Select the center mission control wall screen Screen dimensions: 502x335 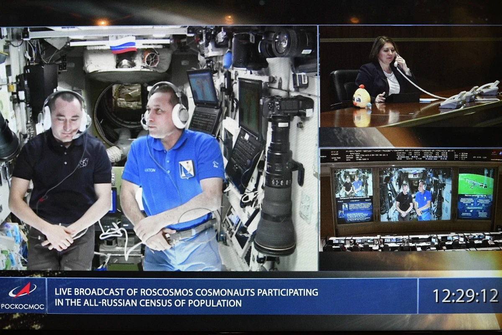415,194
